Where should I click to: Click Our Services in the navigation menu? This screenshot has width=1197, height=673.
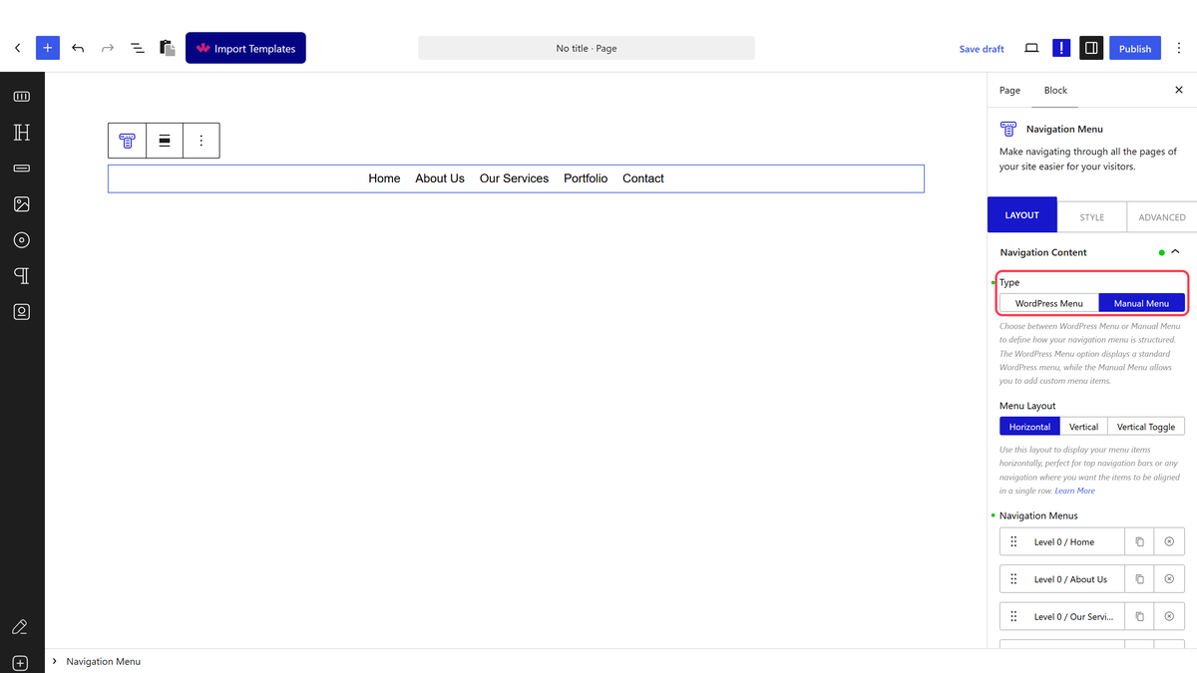pyautogui.click(x=514, y=178)
